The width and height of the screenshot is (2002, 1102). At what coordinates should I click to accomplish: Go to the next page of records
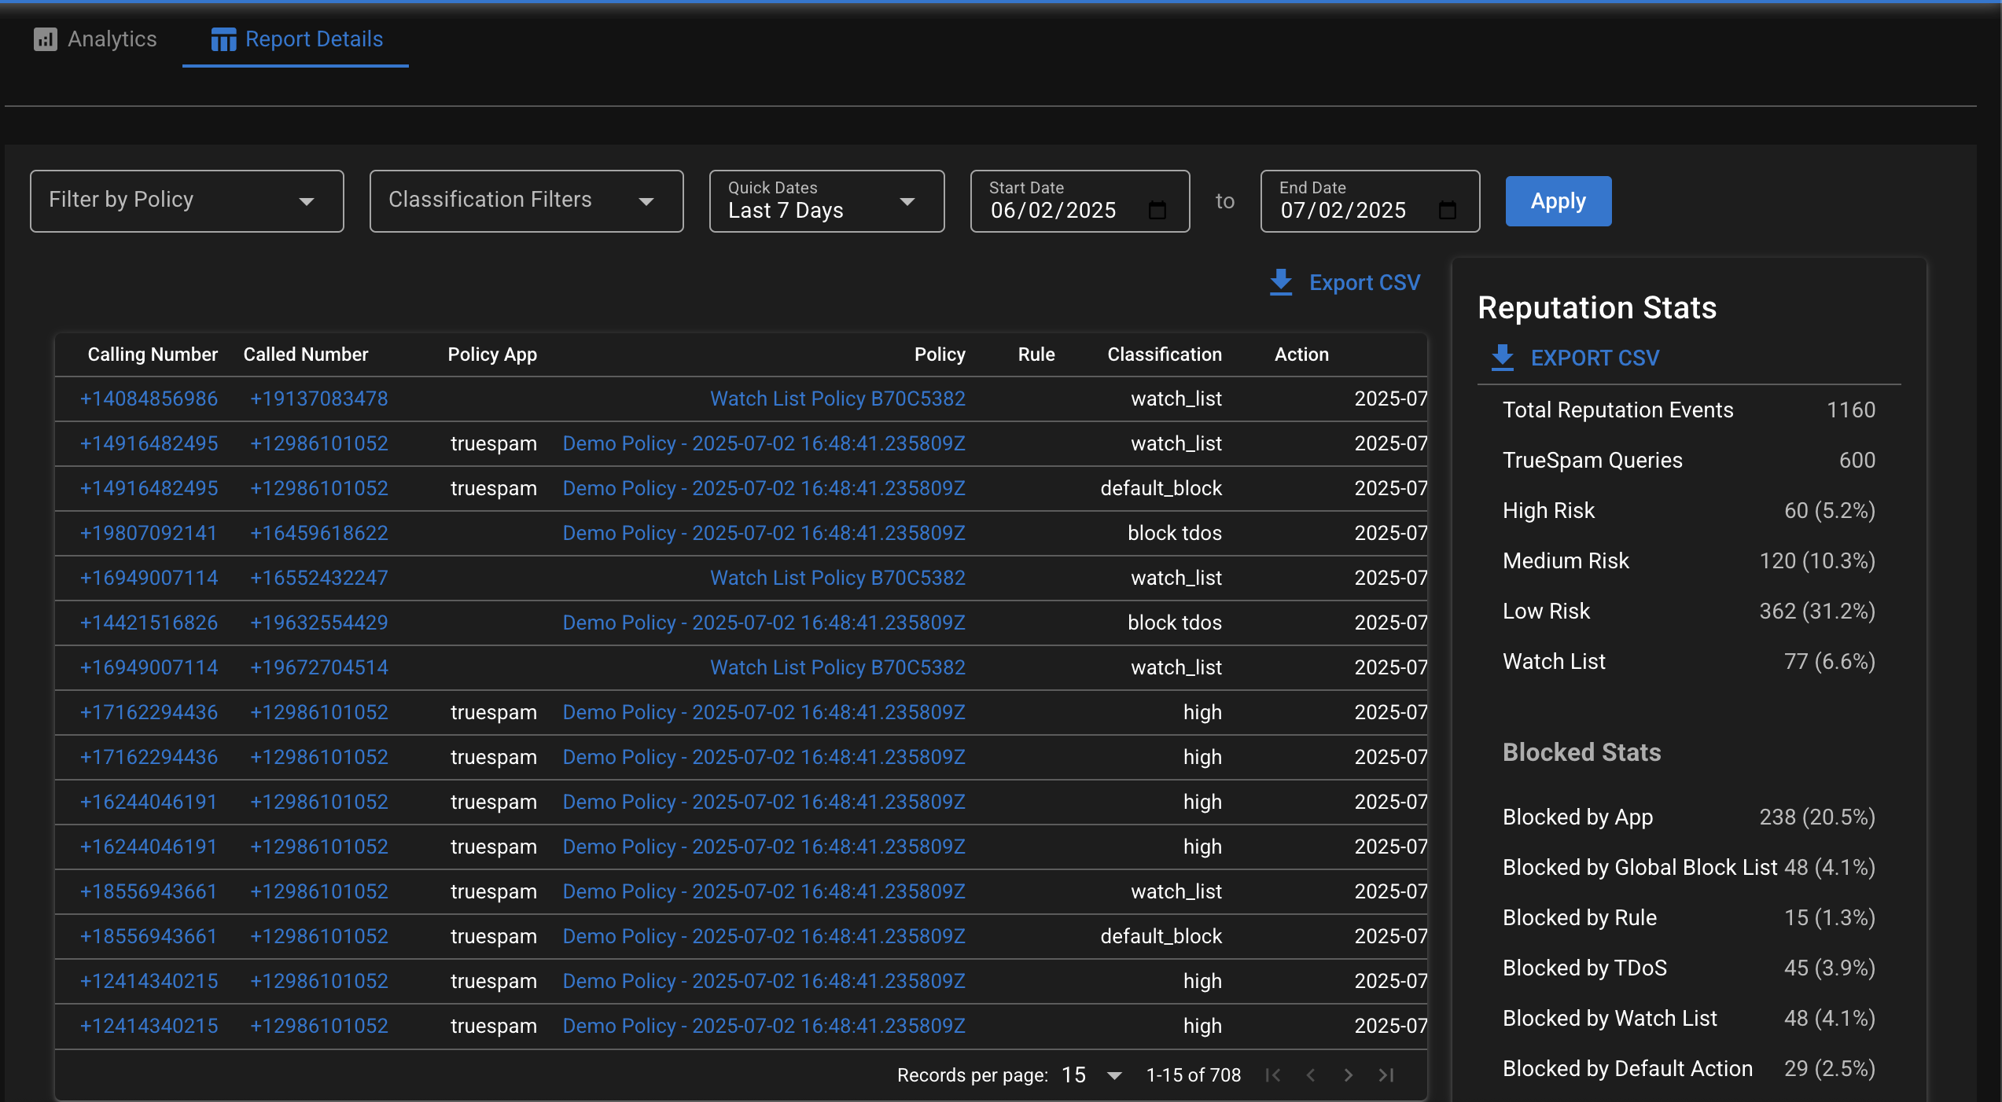[1348, 1075]
